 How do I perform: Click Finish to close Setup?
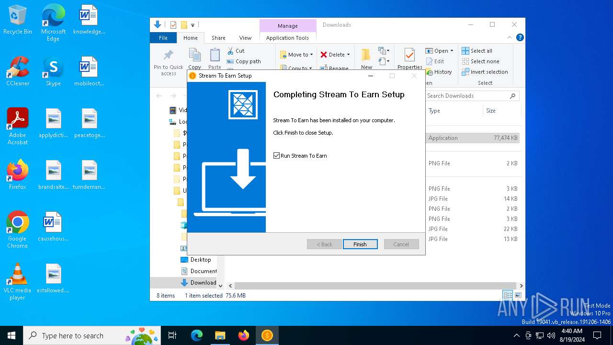click(x=360, y=244)
